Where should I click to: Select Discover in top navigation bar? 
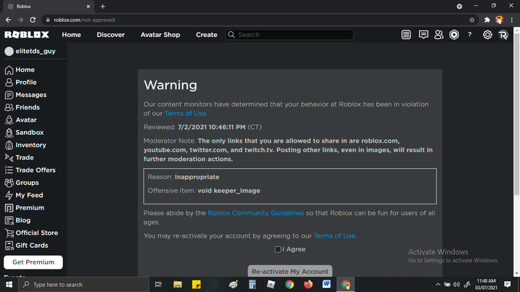pyautogui.click(x=110, y=35)
